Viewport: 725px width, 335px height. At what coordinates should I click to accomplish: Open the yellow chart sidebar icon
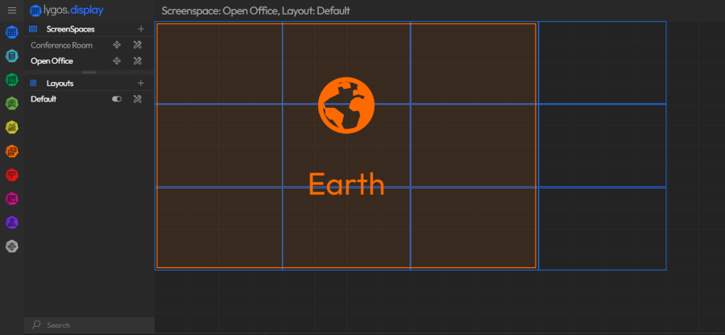12,127
